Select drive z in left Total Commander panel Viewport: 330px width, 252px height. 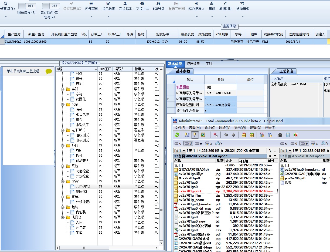click(x=208, y=143)
